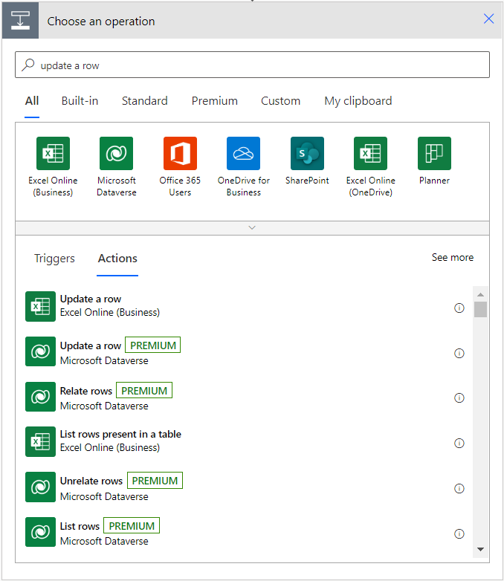504x581 pixels.
Task: Switch to the All tab
Action: click(x=32, y=101)
